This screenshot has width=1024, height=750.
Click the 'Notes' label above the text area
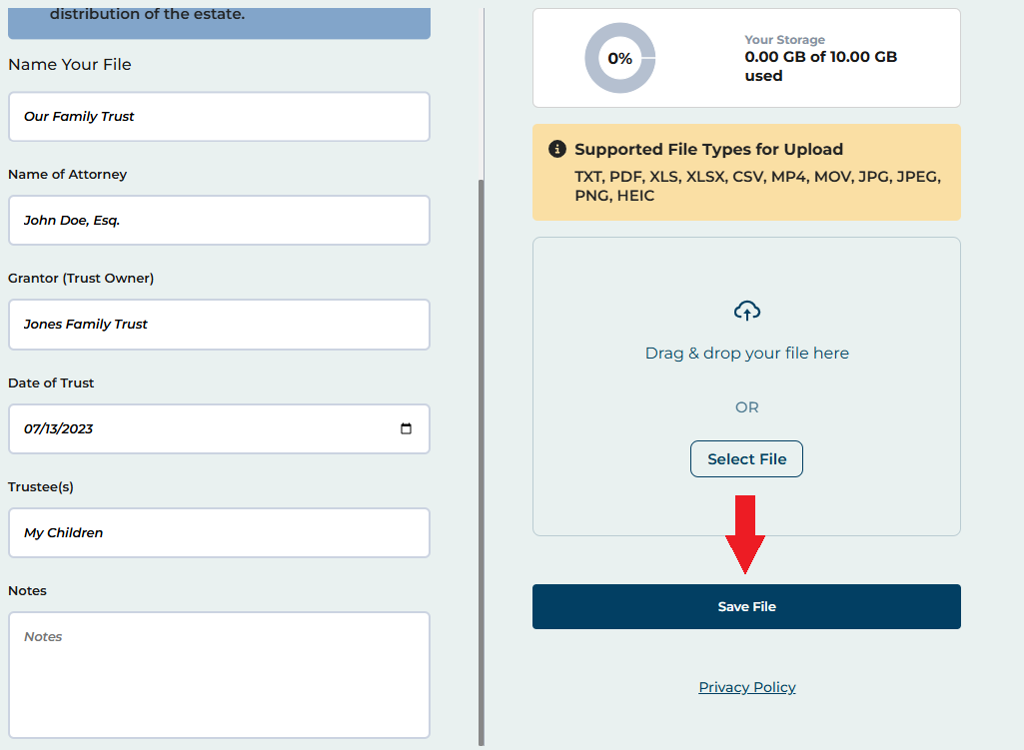27,591
